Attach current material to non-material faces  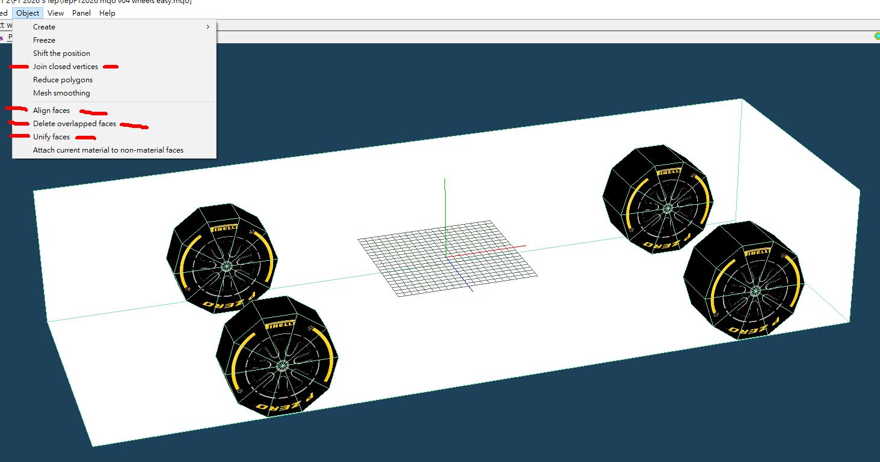click(108, 150)
